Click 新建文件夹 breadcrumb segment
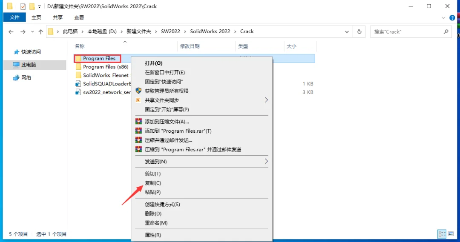The image size is (460, 242). tap(139, 31)
